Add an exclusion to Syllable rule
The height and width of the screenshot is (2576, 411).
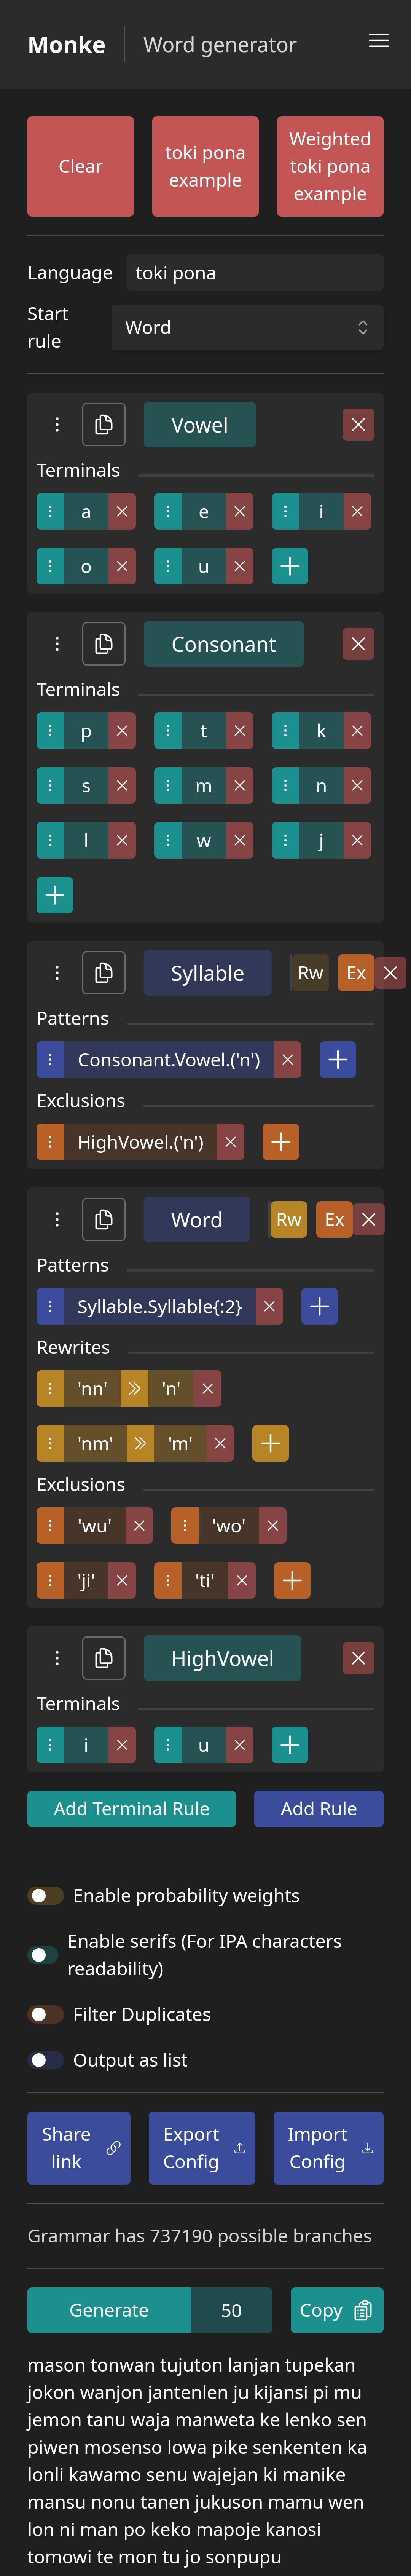tap(281, 1142)
